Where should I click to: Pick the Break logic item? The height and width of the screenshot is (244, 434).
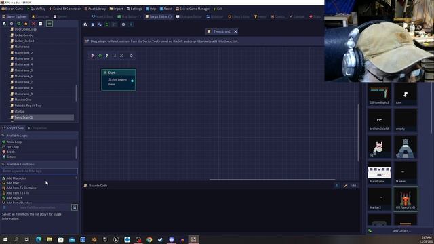click(x=11, y=152)
